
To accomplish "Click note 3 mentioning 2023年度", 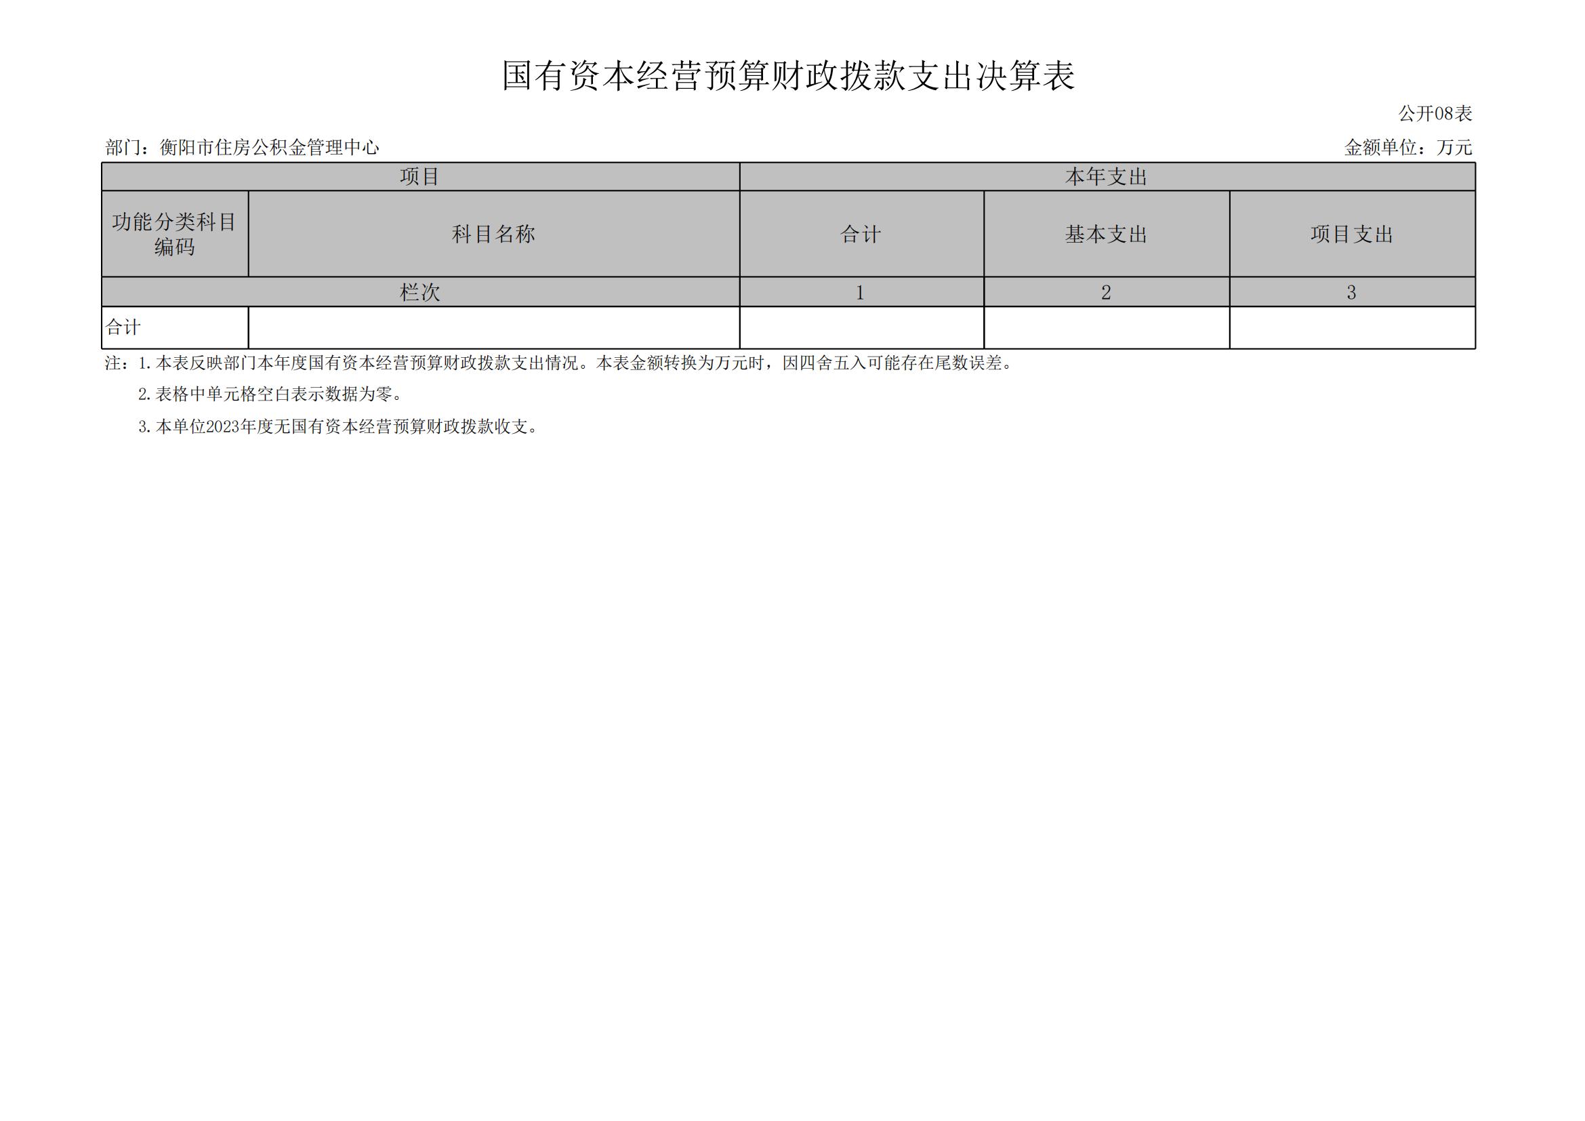I will click(x=338, y=426).
